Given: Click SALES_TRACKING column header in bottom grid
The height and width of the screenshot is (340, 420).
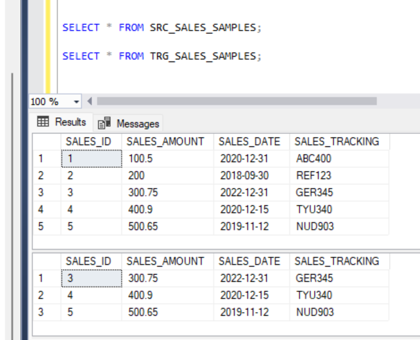Looking at the screenshot, I should pos(337,261).
